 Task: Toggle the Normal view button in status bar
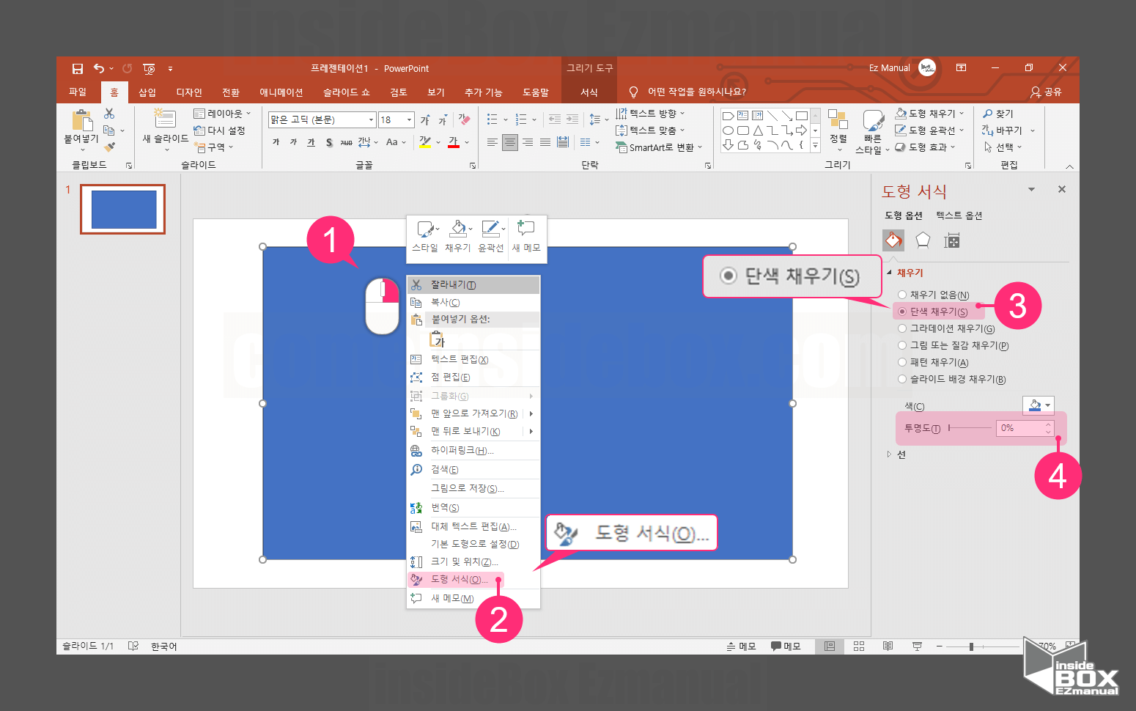830,646
